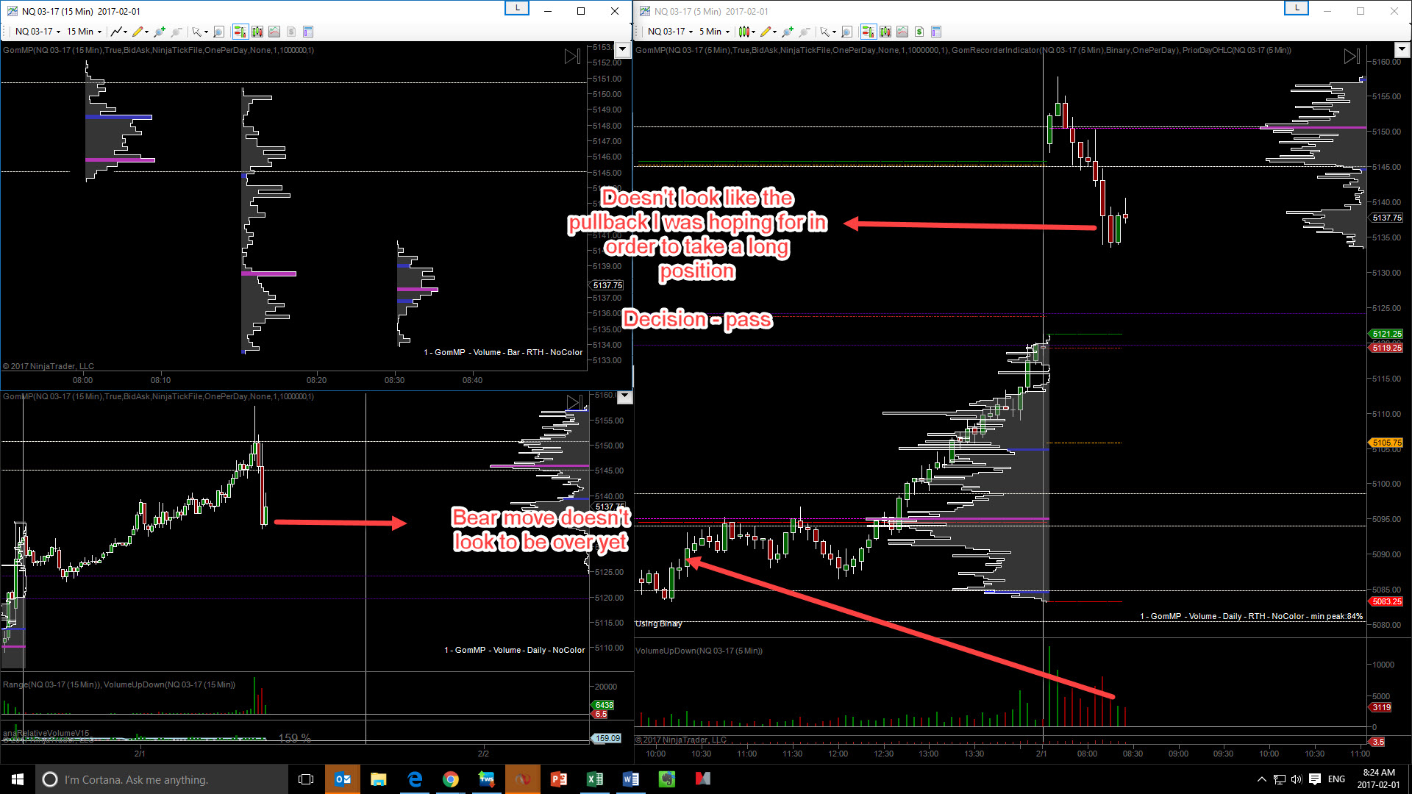The width and height of the screenshot is (1412, 794).
Task: Select label 'GomMP - Volume - Bar - RTH - NoColor'
Action: [503, 353]
